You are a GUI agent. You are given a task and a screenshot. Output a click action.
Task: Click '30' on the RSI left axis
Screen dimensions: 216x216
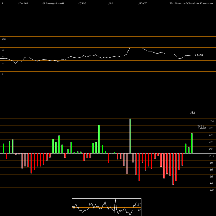[x=3, y=64]
